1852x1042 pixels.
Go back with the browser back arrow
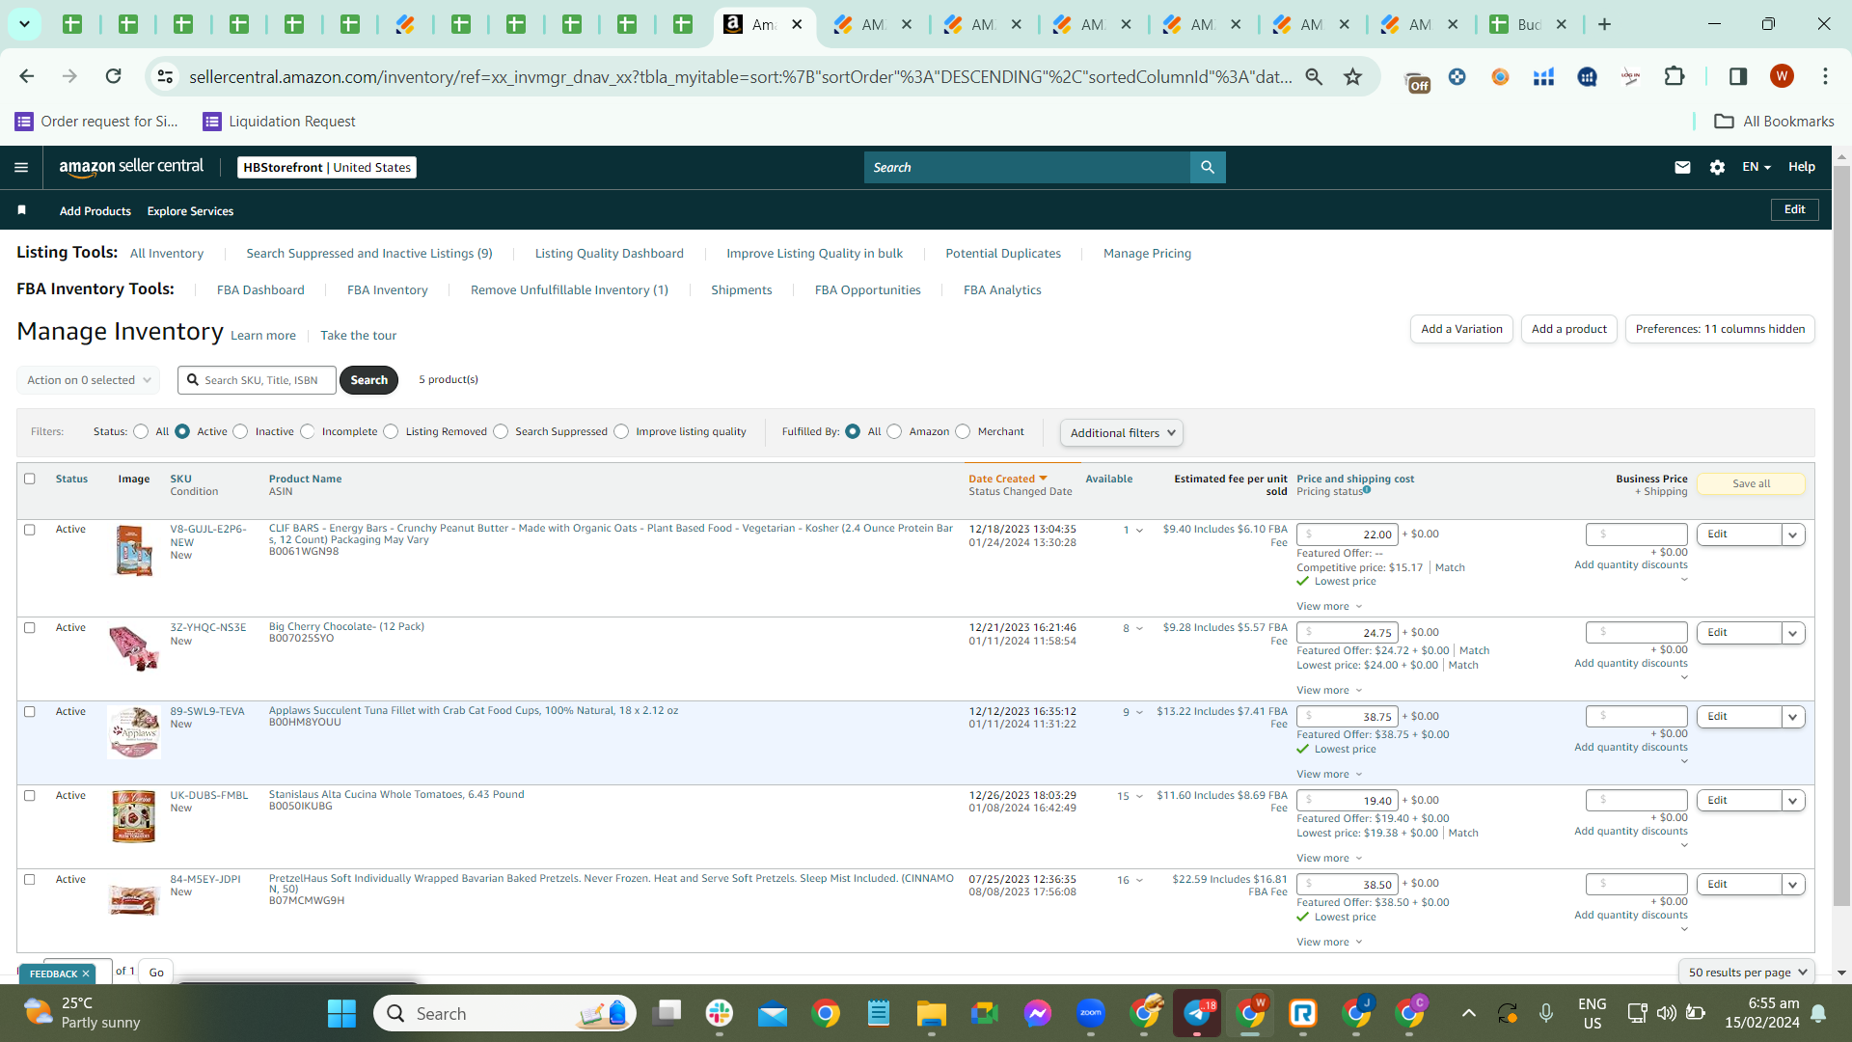26,76
